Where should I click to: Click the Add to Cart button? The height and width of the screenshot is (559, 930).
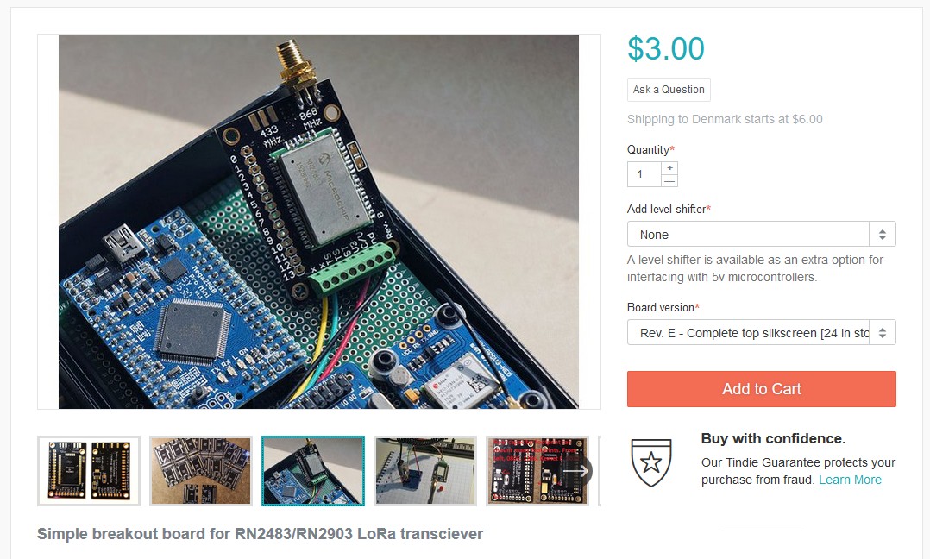pyautogui.click(x=762, y=389)
